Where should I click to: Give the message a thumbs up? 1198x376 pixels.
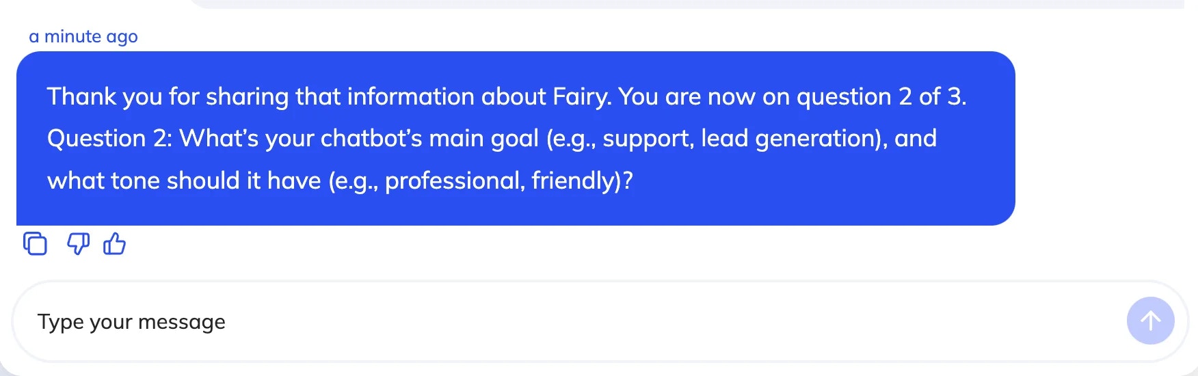point(114,243)
